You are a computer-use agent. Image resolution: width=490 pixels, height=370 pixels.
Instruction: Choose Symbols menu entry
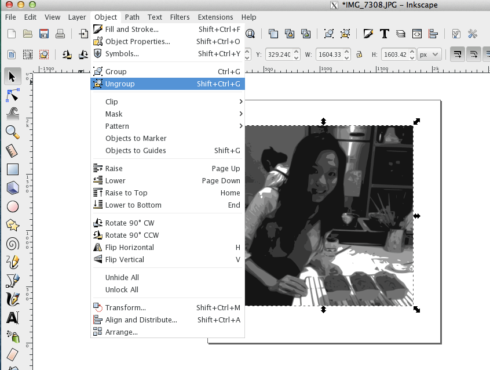tap(167, 53)
